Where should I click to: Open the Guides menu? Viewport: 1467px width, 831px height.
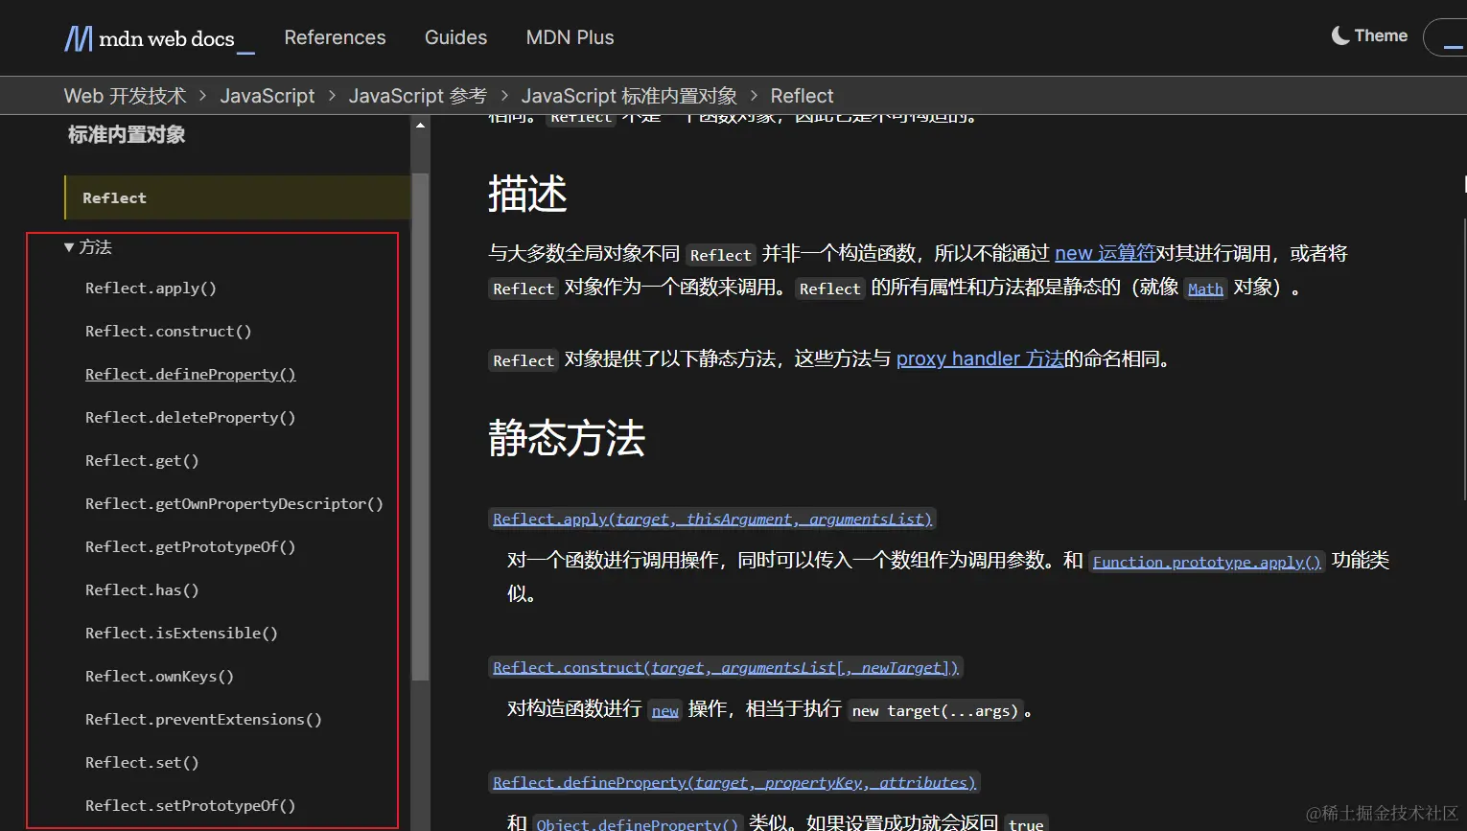coord(455,37)
